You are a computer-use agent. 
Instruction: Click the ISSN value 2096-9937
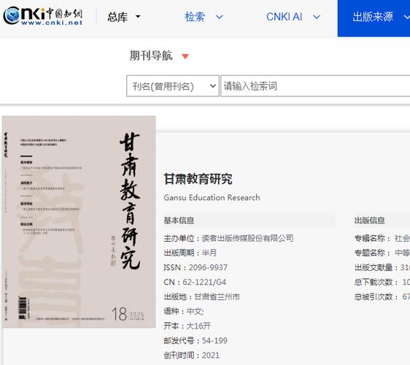click(x=208, y=267)
